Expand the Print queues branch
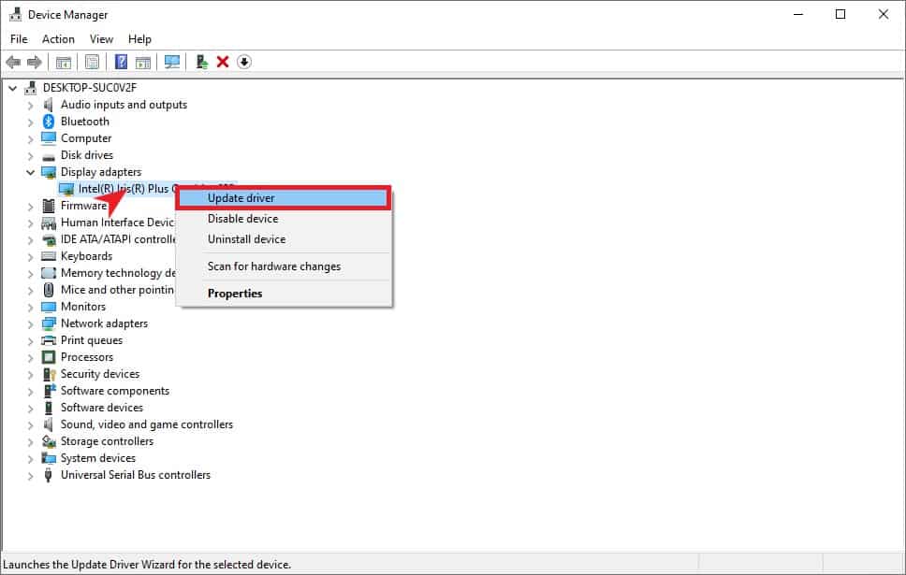The image size is (906, 575). click(x=30, y=340)
